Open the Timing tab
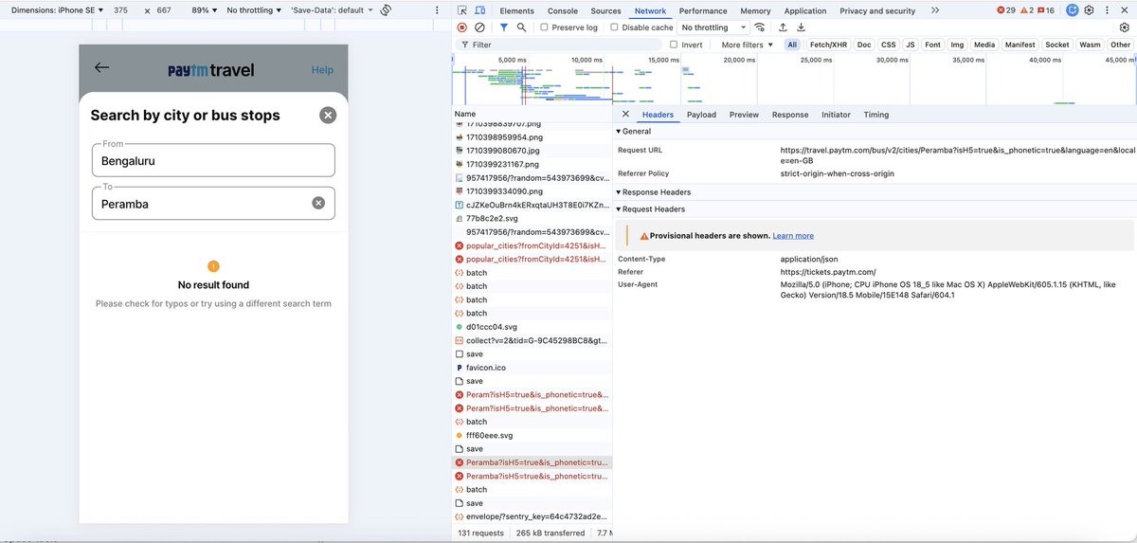1137x543 pixels. 876,115
